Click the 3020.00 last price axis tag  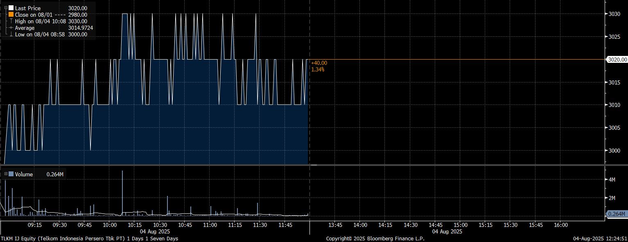pyautogui.click(x=617, y=60)
